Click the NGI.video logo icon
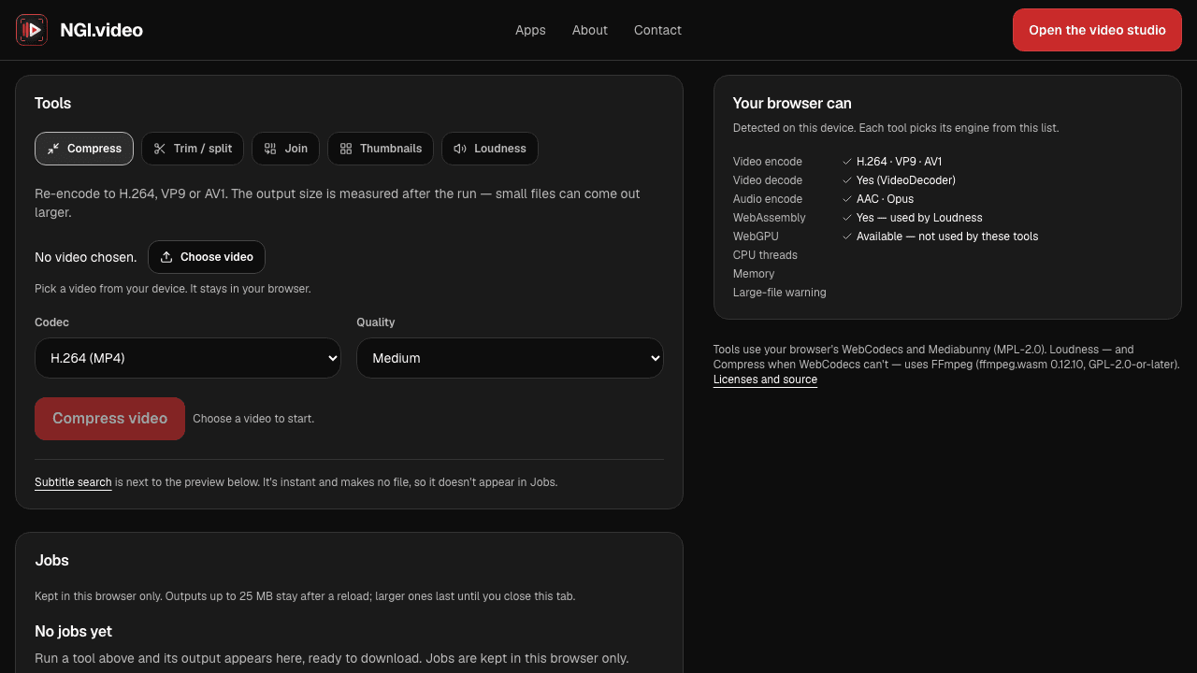 coord(32,30)
